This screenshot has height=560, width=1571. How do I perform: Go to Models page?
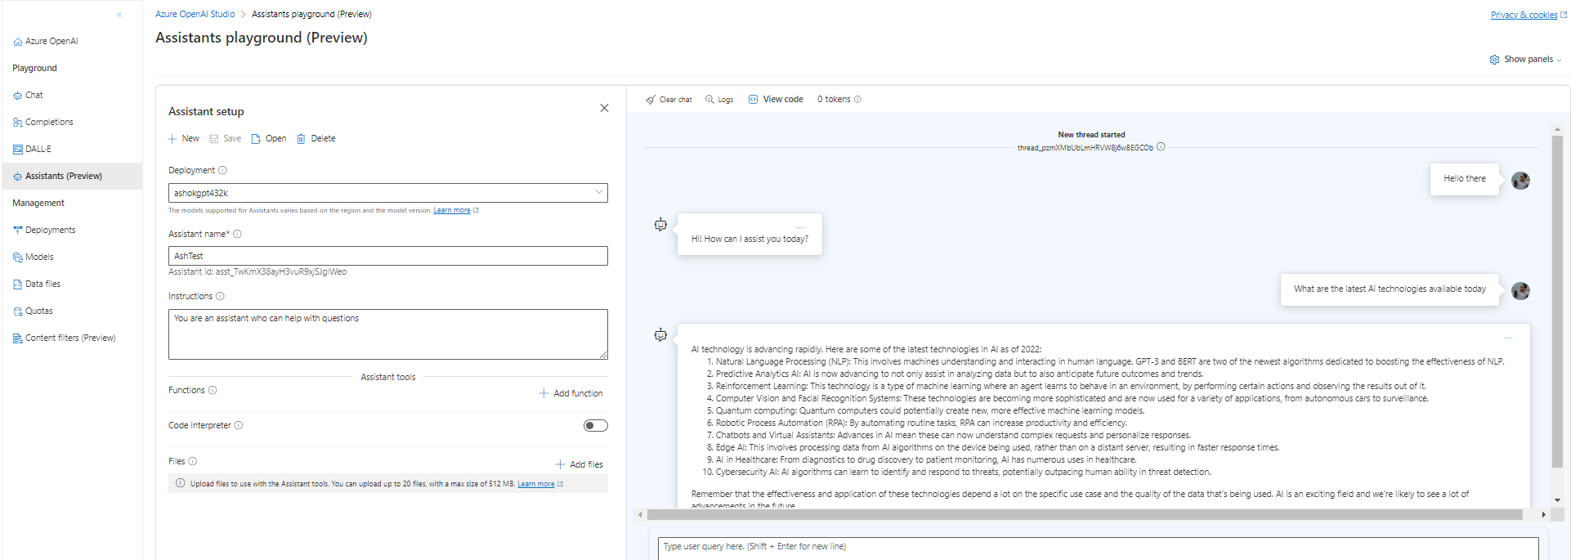coord(34,257)
